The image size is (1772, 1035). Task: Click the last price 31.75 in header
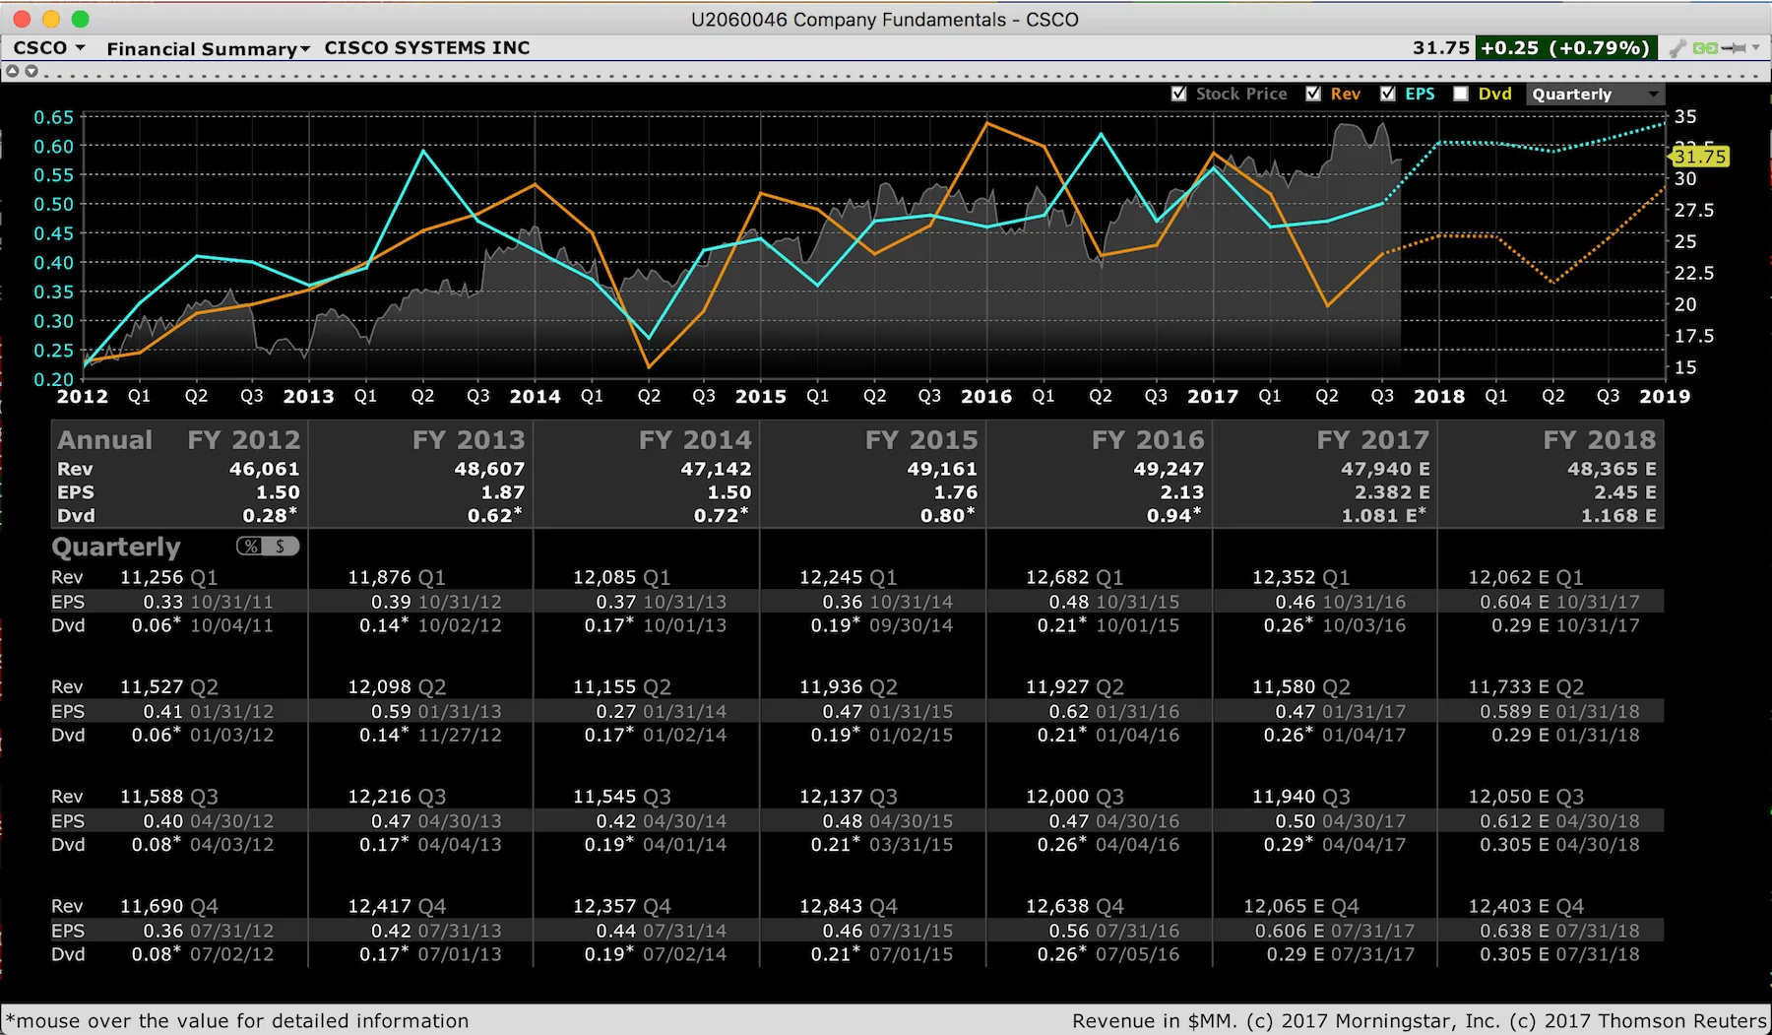pyautogui.click(x=1440, y=47)
